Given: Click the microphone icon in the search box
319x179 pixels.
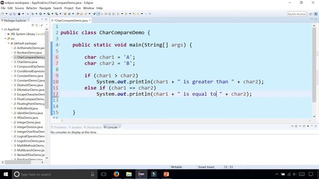Looking at the screenshot, I should click(x=92, y=174).
